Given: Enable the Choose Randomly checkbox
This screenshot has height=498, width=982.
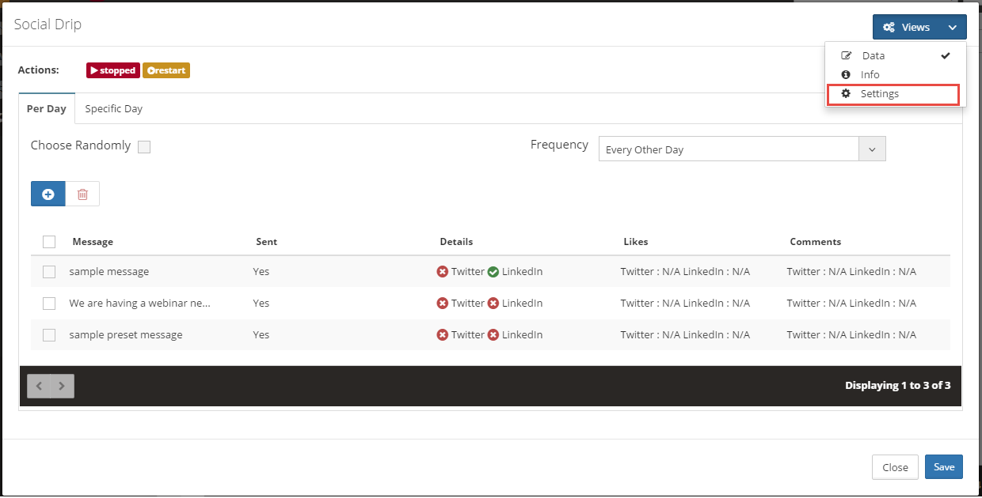Looking at the screenshot, I should coord(144,146).
